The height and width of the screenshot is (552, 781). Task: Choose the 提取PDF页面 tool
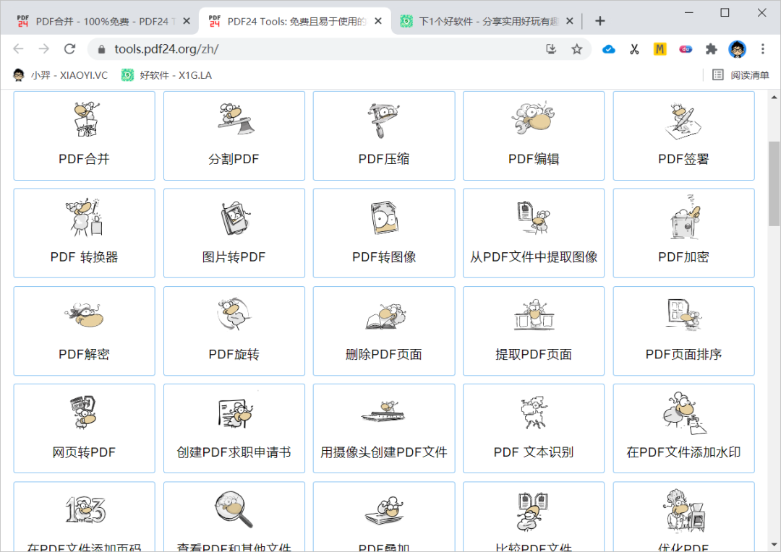tap(534, 331)
